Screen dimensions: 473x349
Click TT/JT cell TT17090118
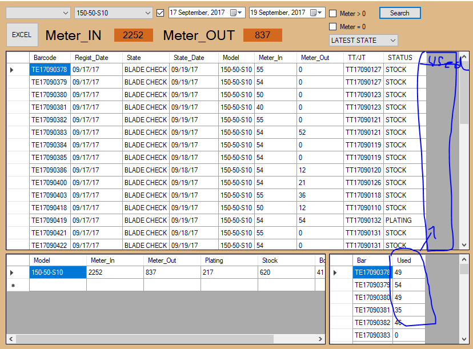363,195
